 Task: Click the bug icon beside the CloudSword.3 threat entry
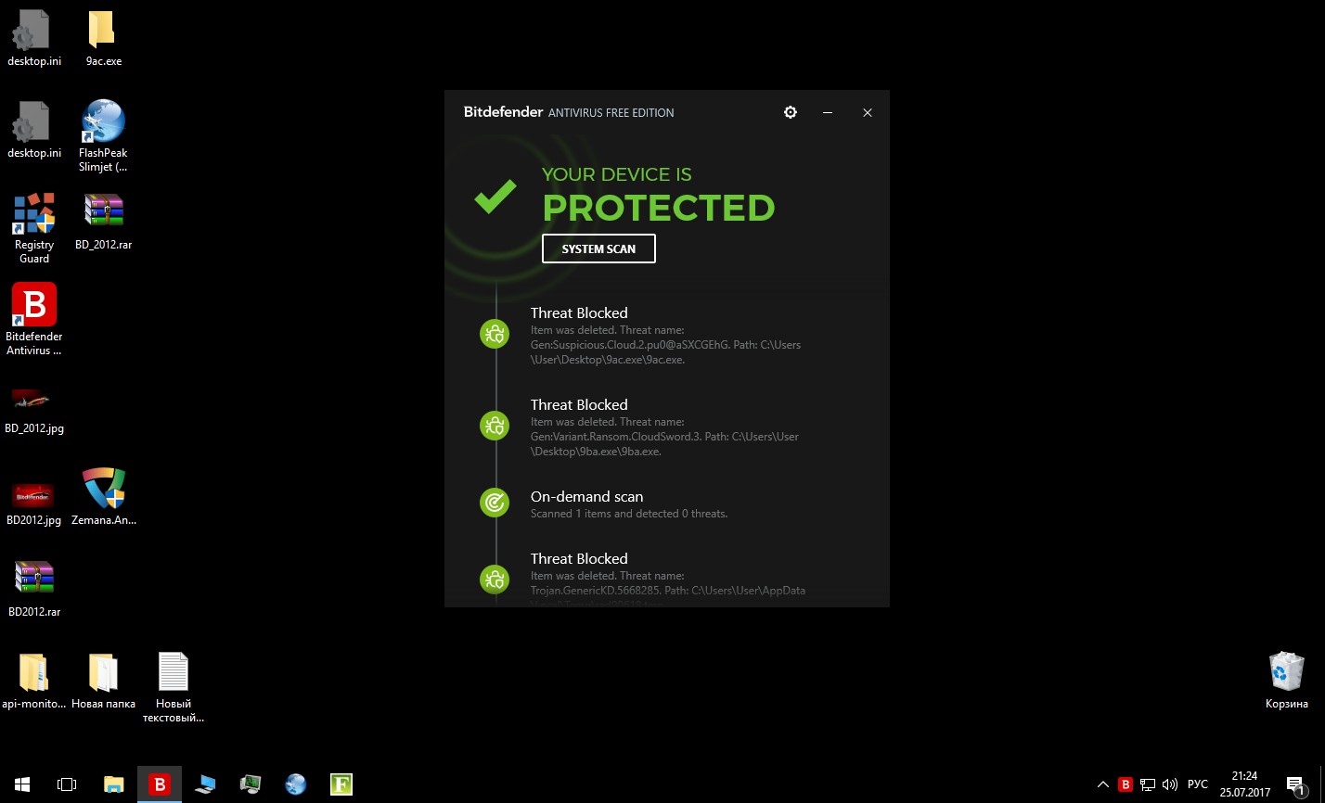pyautogui.click(x=495, y=426)
